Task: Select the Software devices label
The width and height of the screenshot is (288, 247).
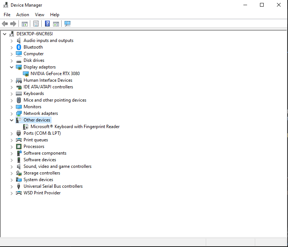Action: [x=40, y=160]
